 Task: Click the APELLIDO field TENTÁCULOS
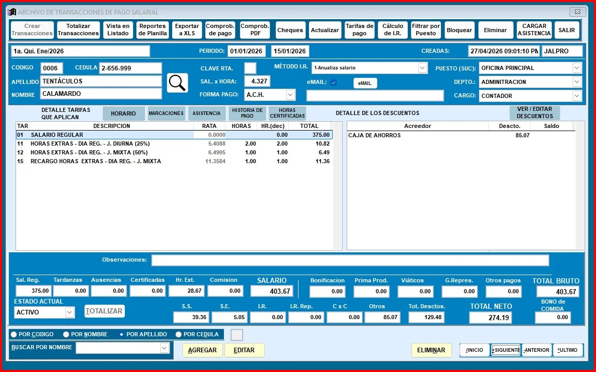[x=101, y=81]
